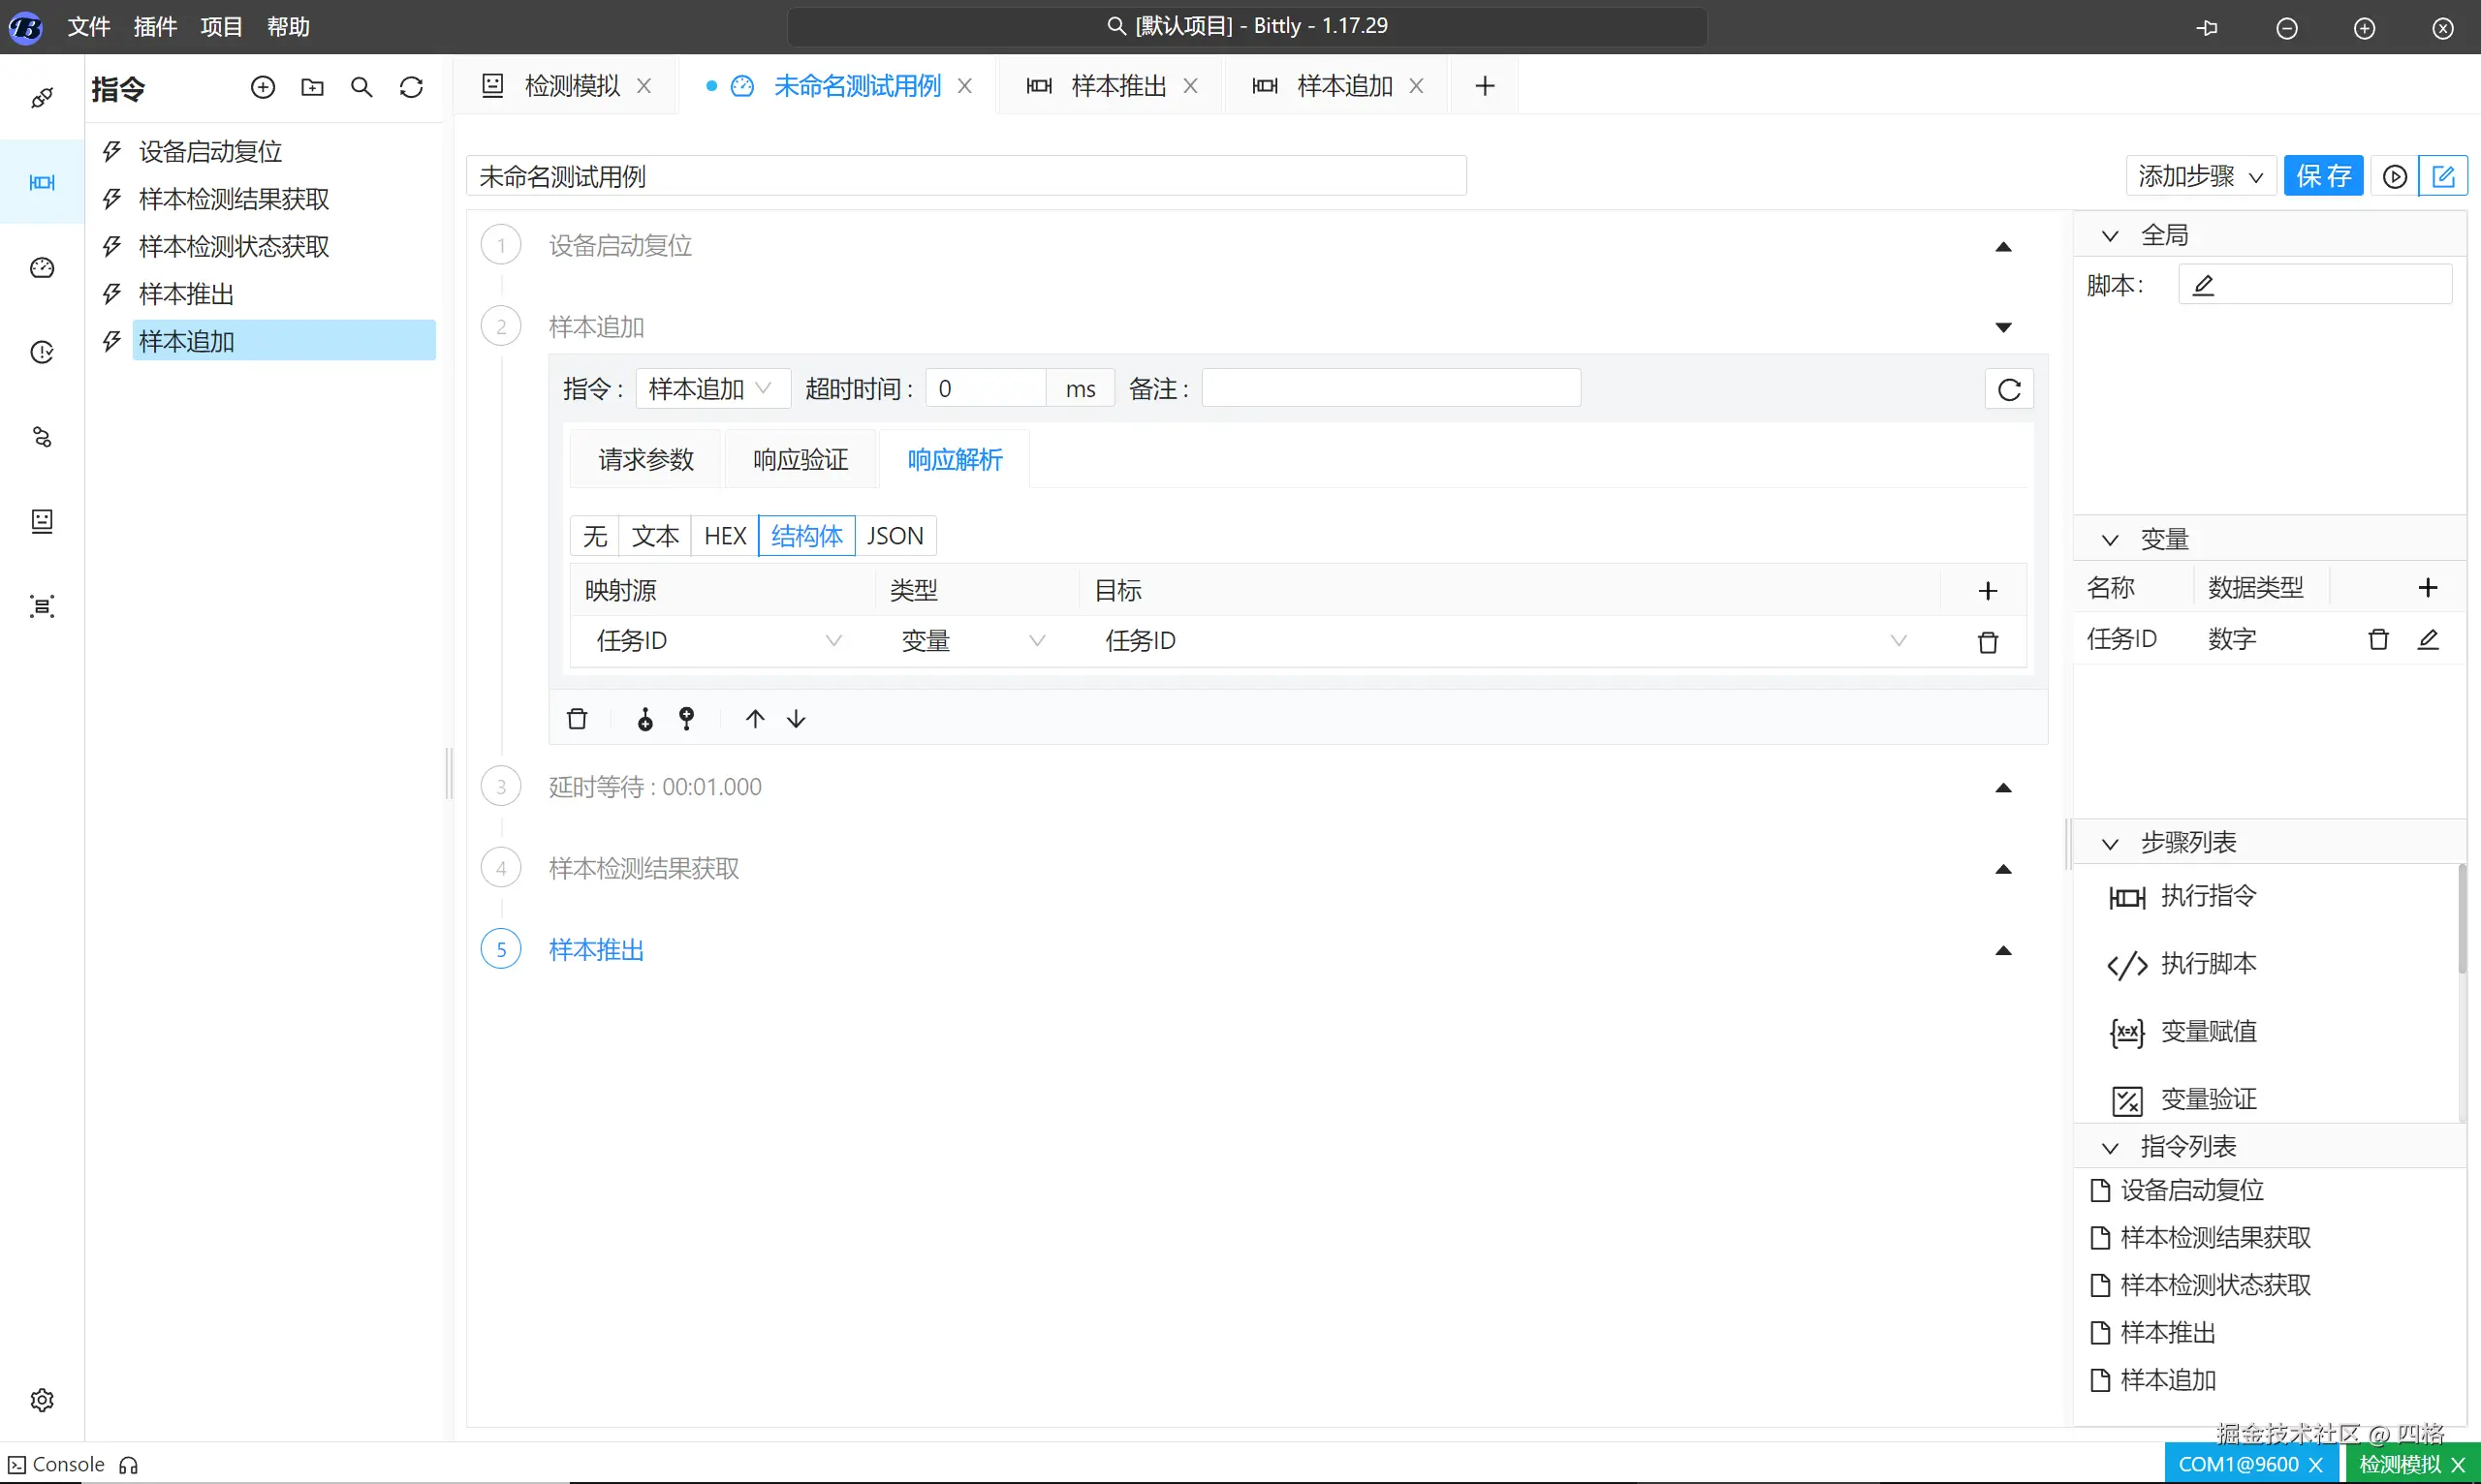Edit the 任务ID variable with pencil icon
This screenshot has height=1484, width=2481.
coord(2428,639)
